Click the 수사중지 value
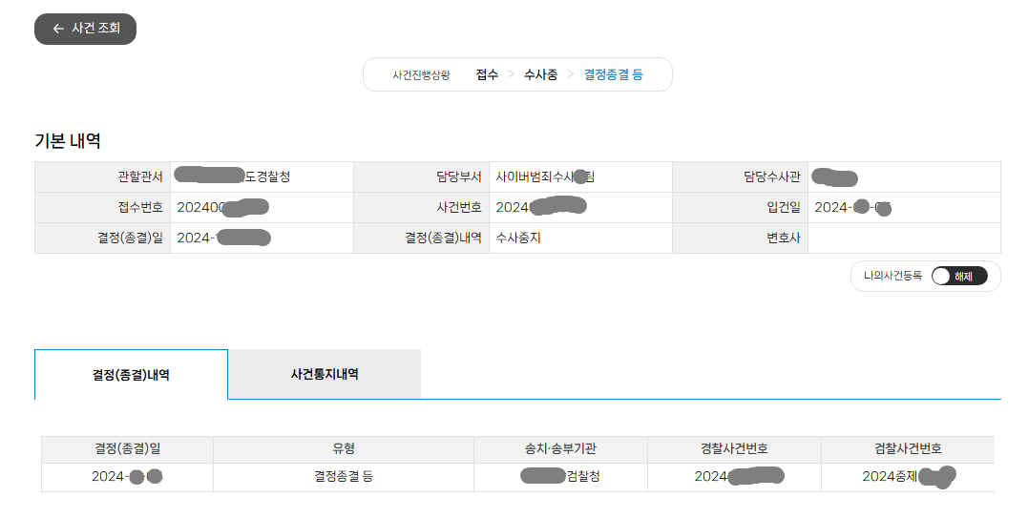 tap(518, 238)
